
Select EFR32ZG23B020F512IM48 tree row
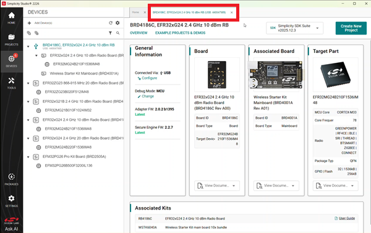[x=67, y=92]
